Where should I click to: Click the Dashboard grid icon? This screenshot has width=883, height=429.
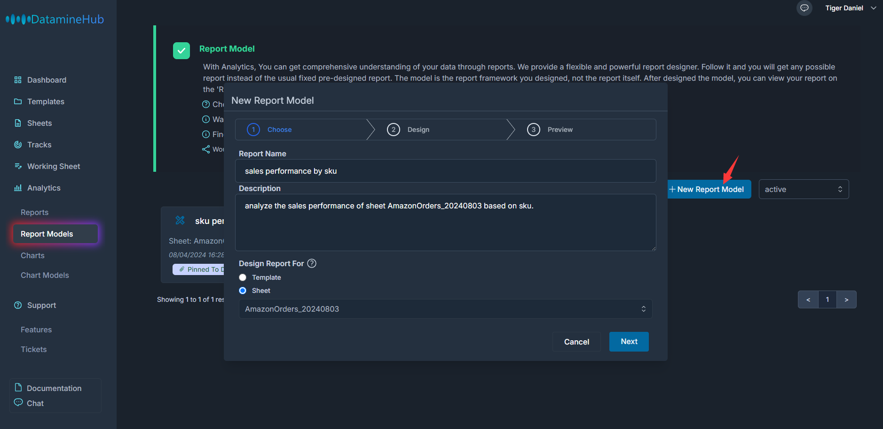tap(18, 80)
